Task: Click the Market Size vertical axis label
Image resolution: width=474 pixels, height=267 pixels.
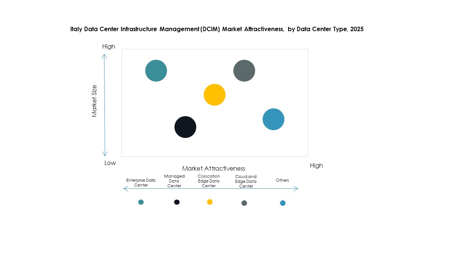Action: coord(95,103)
